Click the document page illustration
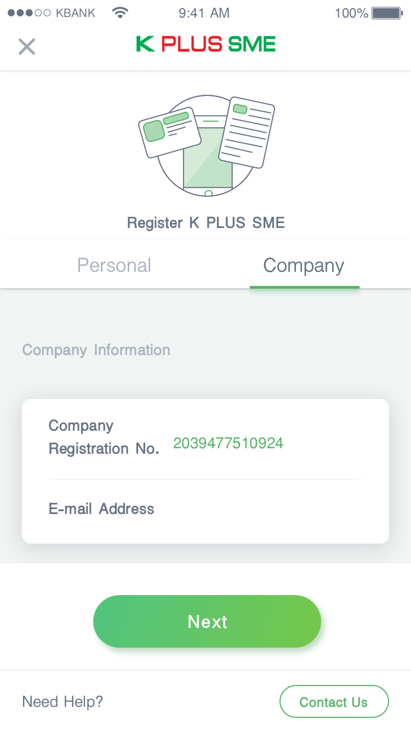Viewport: 411px width, 731px height. point(247,132)
